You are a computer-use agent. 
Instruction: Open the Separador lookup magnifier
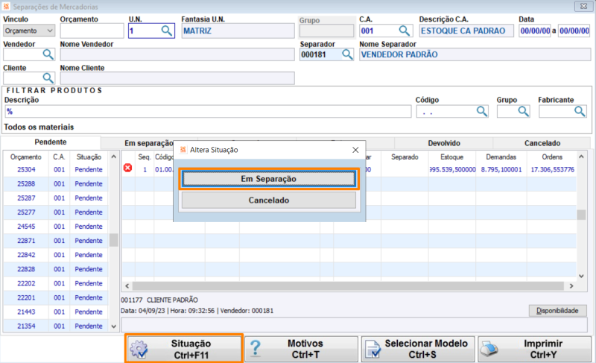coord(347,54)
